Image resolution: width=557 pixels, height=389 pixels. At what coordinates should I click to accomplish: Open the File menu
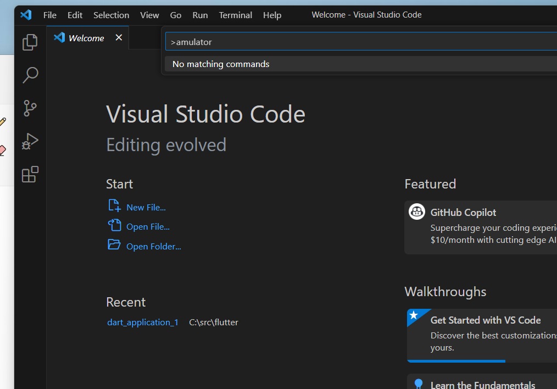[x=50, y=15]
